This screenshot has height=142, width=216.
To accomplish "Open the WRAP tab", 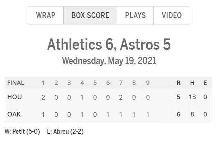I will coord(46,15).
